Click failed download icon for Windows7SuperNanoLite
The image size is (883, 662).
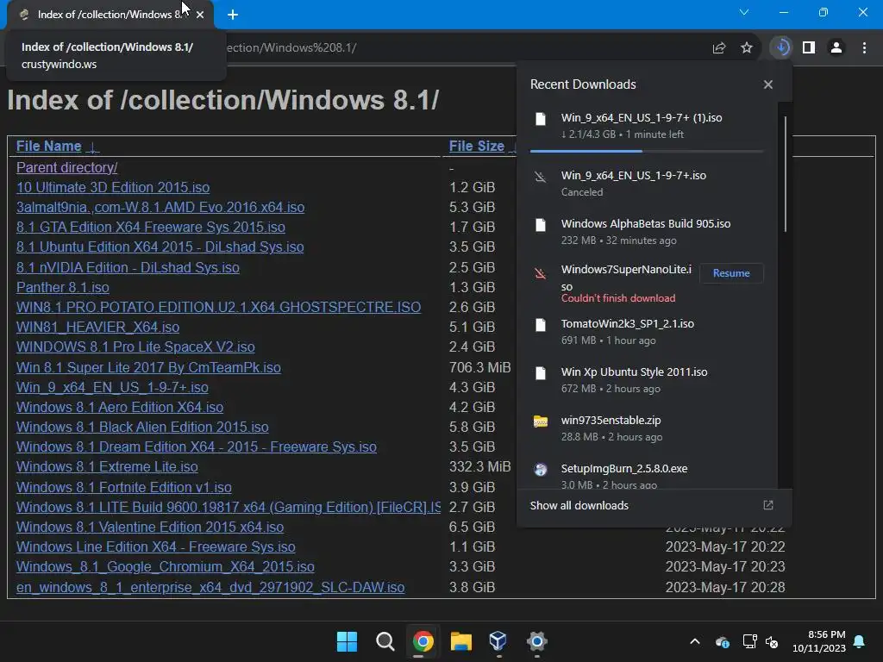coord(541,273)
